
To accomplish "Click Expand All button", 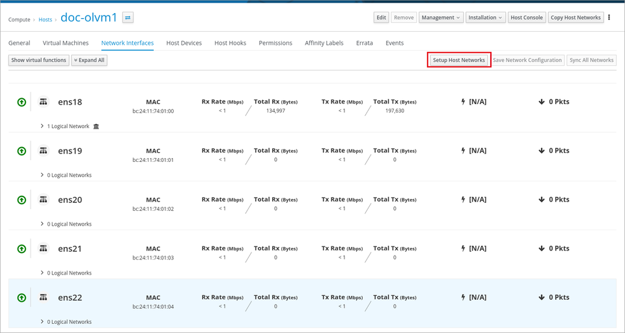I will (x=89, y=60).
